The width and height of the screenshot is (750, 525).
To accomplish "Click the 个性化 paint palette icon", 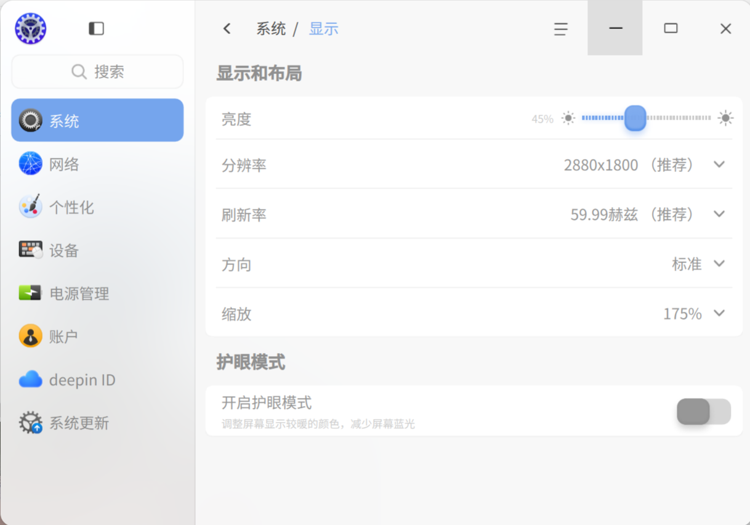I will click(30, 206).
